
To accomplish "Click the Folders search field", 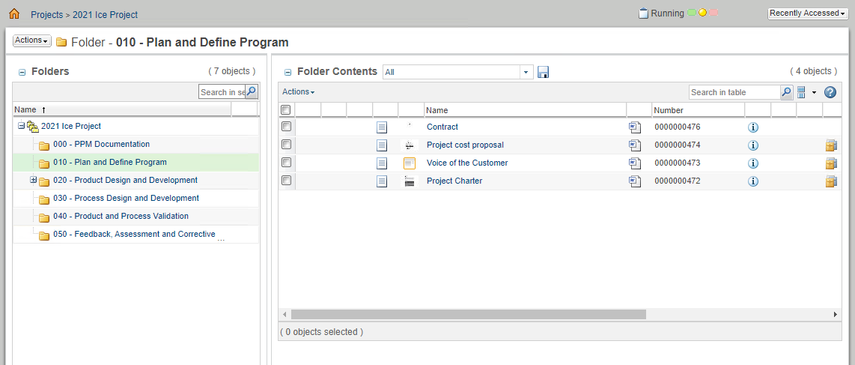I will [x=222, y=92].
